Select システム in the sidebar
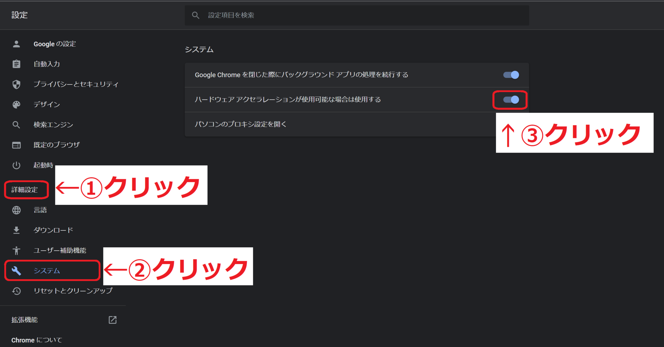 pos(47,271)
